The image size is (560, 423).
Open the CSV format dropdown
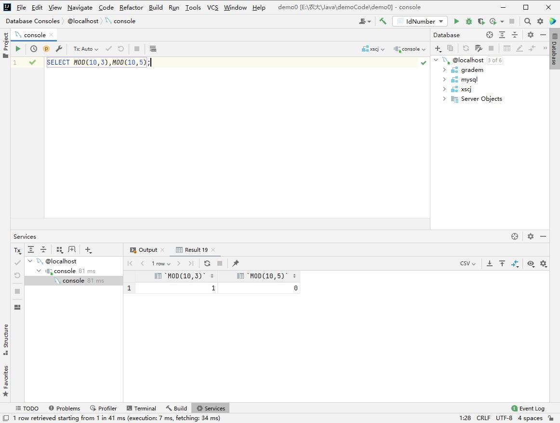pyautogui.click(x=467, y=263)
